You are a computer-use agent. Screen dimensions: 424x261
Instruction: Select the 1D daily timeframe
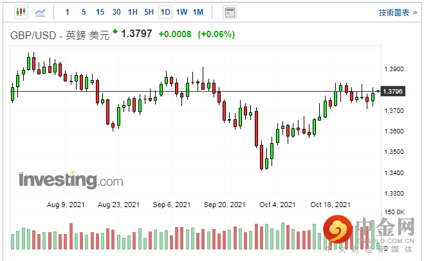click(x=165, y=12)
